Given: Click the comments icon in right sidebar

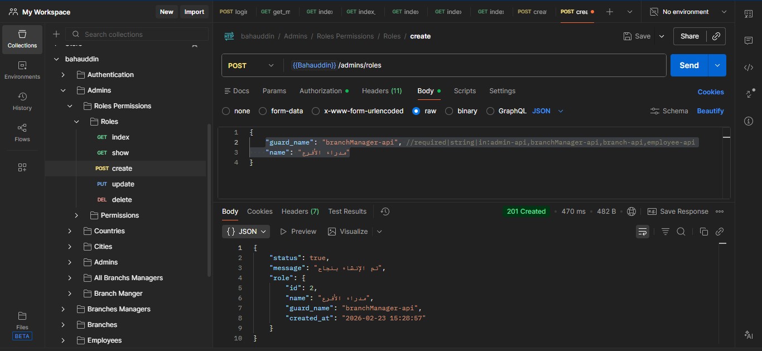Looking at the screenshot, I should 749,41.
